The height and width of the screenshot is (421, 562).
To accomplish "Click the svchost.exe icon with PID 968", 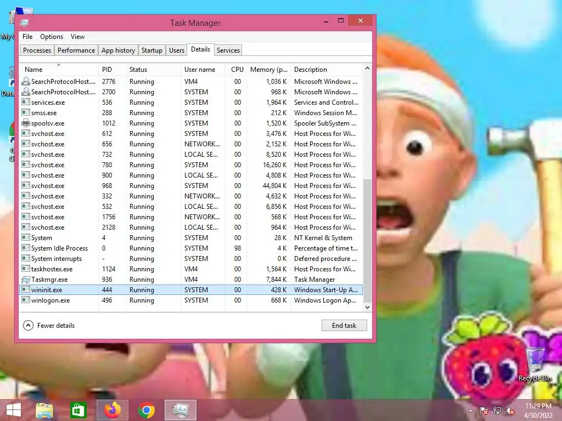I will tap(26, 185).
